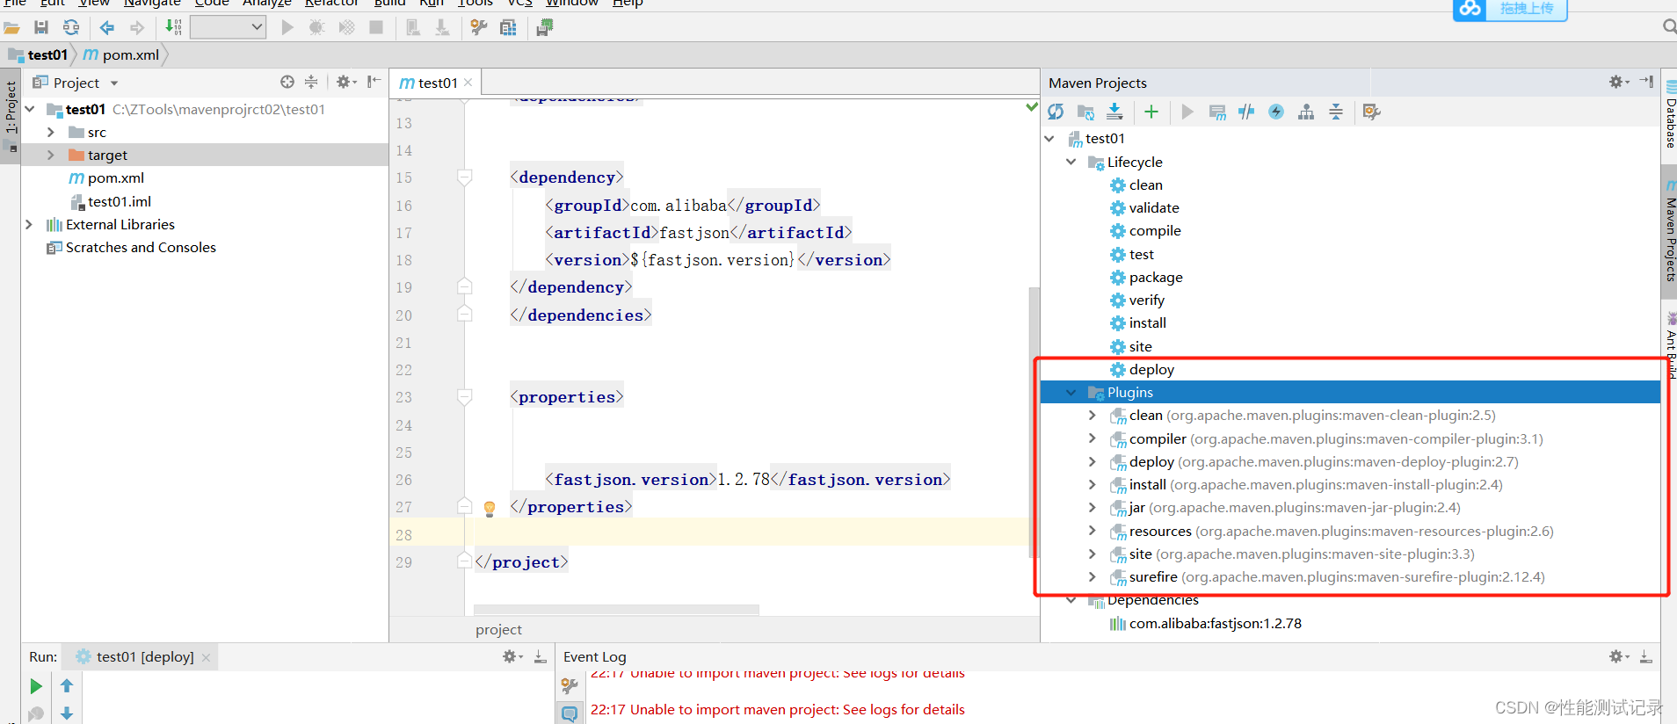
Task: Expand External Libraries node
Action: [x=29, y=224]
